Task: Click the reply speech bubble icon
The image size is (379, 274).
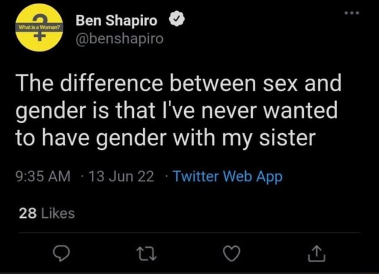Action: click(62, 254)
